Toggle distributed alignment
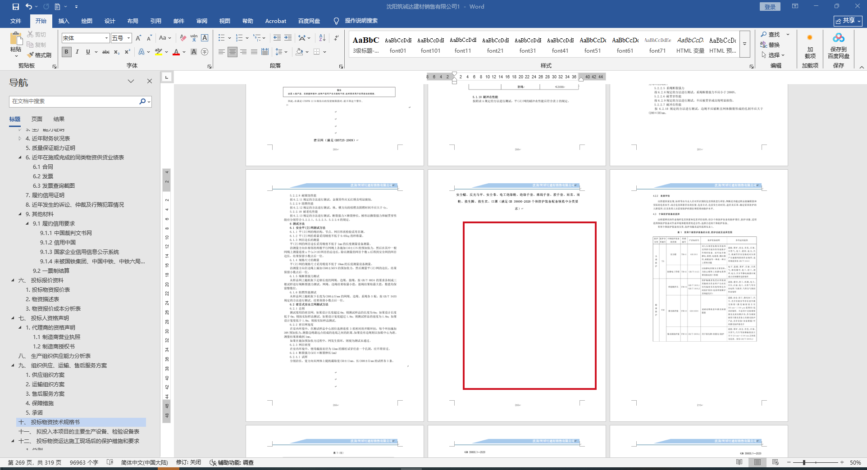This screenshot has width=867, height=470. [265, 52]
